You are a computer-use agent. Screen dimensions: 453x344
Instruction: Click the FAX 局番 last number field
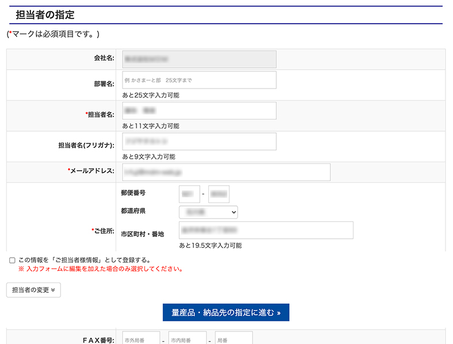(233, 339)
